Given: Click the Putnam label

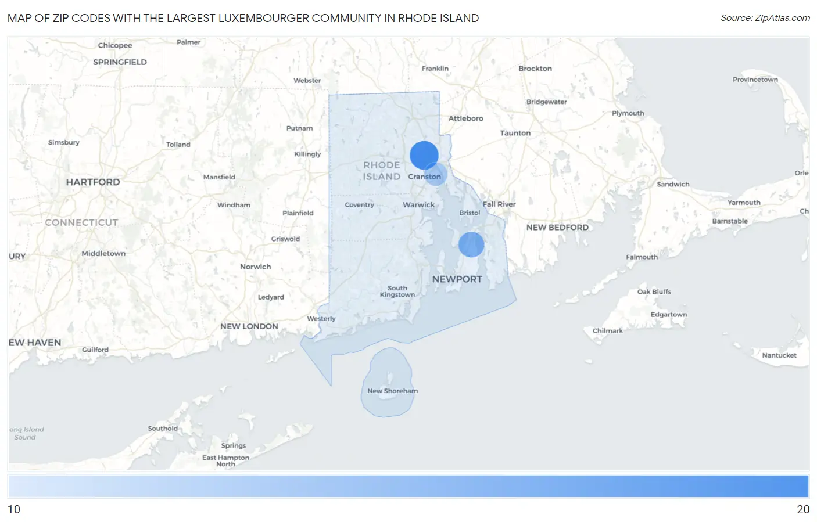Looking at the screenshot, I should tap(300, 128).
